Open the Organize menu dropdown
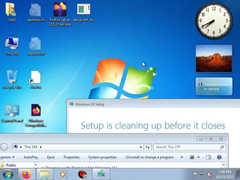 tap(7, 157)
